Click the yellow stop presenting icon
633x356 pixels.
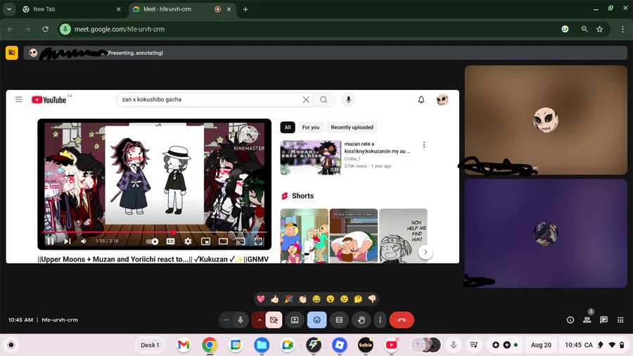[x=12, y=53]
